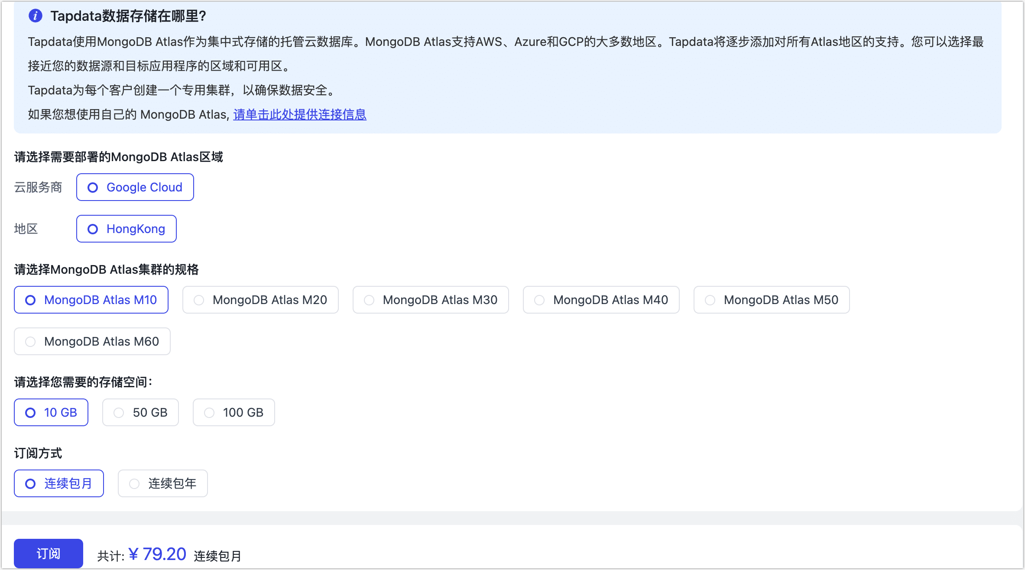
Task: Select MongoDB Atlas M10 cluster spec
Action: click(x=91, y=299)
